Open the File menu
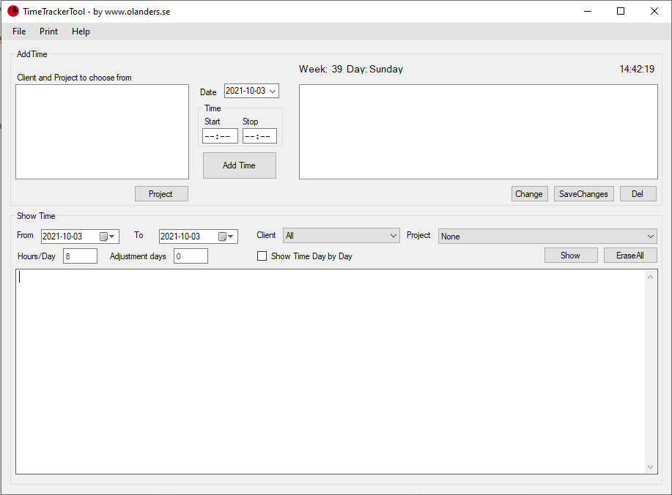This screenshot has width=672, height=495. pos(19,31)
